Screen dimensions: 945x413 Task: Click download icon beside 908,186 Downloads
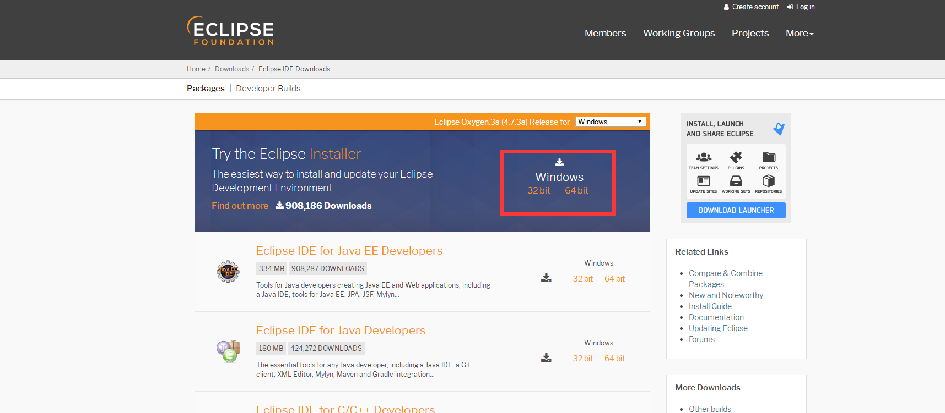pos(279,205)
